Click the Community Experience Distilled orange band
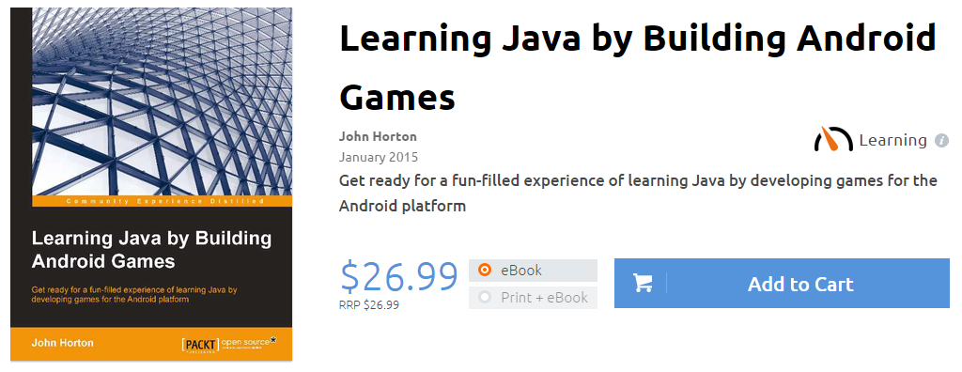Screen dimensions: 962x372 162,201
